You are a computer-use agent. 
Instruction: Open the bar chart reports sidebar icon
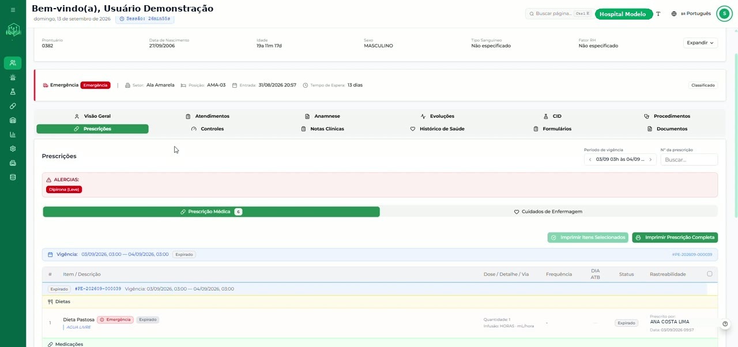tap(13, 135)
